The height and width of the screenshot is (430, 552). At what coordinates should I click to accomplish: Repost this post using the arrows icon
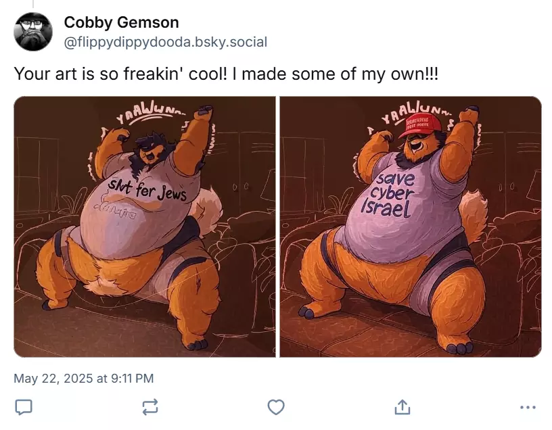pos(150,407)
